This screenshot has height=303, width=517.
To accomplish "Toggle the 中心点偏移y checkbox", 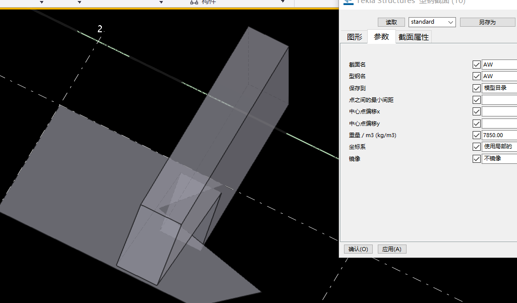I will pyautogui.click(x=476, y=124).
